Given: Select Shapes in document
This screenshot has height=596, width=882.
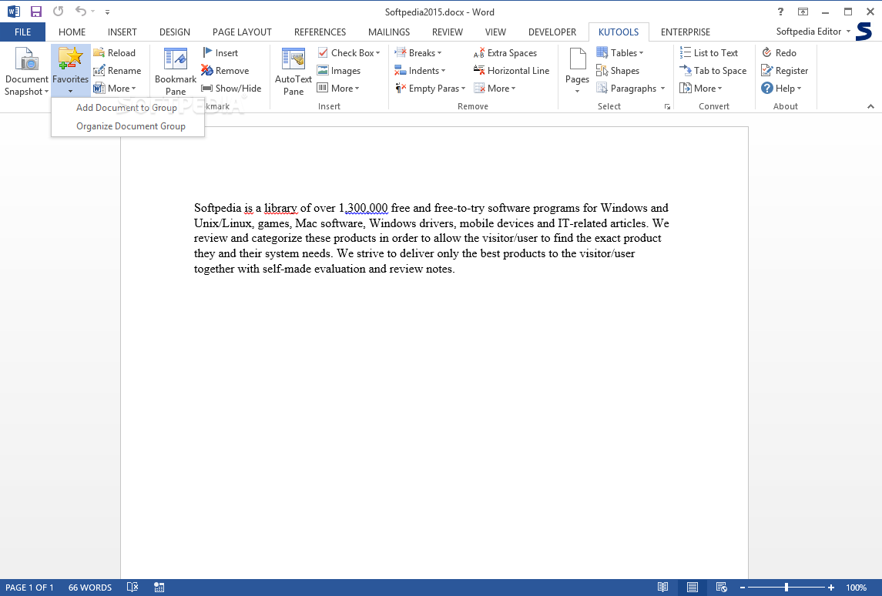Looking at the screenshot, I should pos(618,71).
